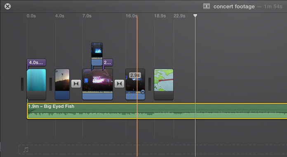287x157 pixels.
Task: Click the music note icon in background well
Action: point(26,150)
